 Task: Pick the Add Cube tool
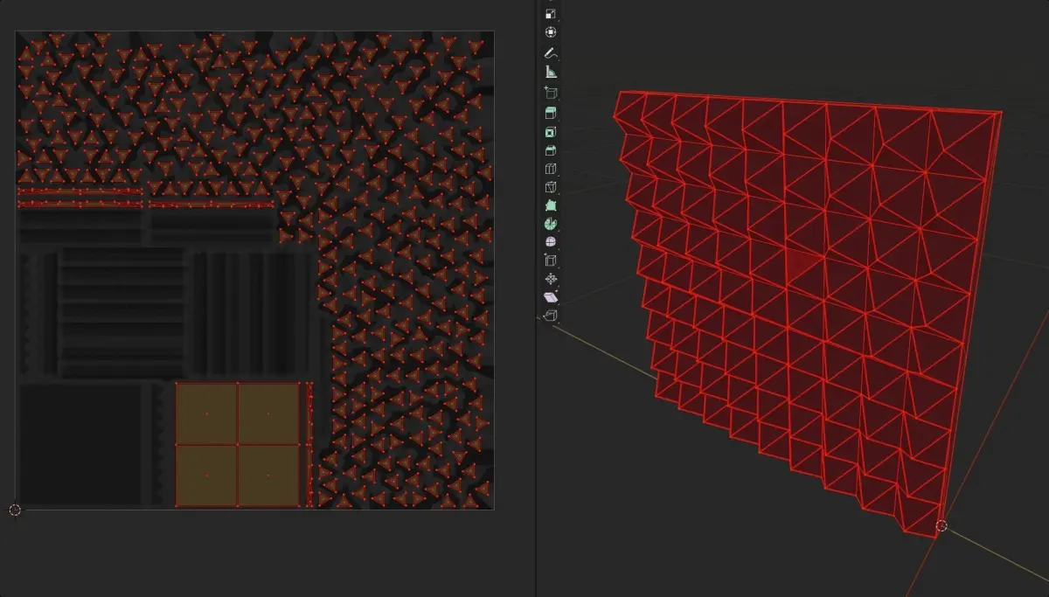[550, 93]
